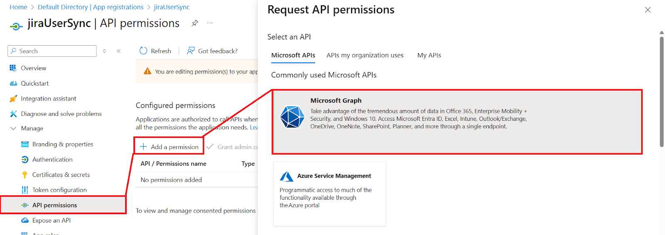The width and height of the screenshot is (665, 235).
Task: Click the Got feedback? link
Action: pos(218,51)
